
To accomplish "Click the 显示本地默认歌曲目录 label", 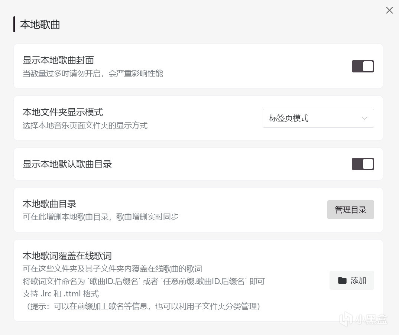I will pos(67,164).
